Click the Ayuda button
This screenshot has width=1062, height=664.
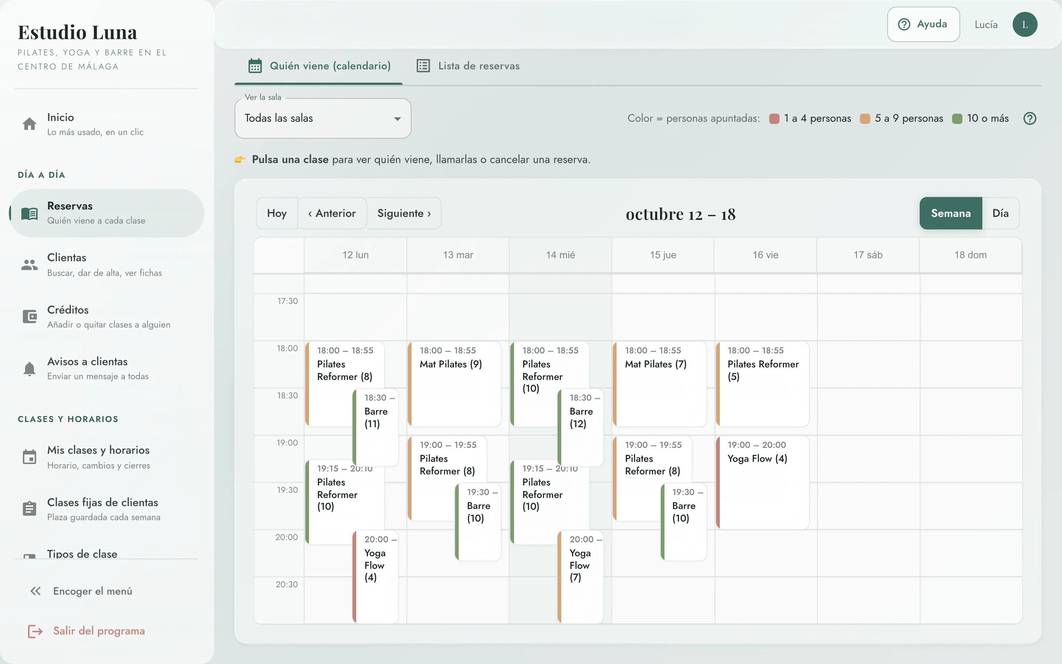tap(923, 25)
